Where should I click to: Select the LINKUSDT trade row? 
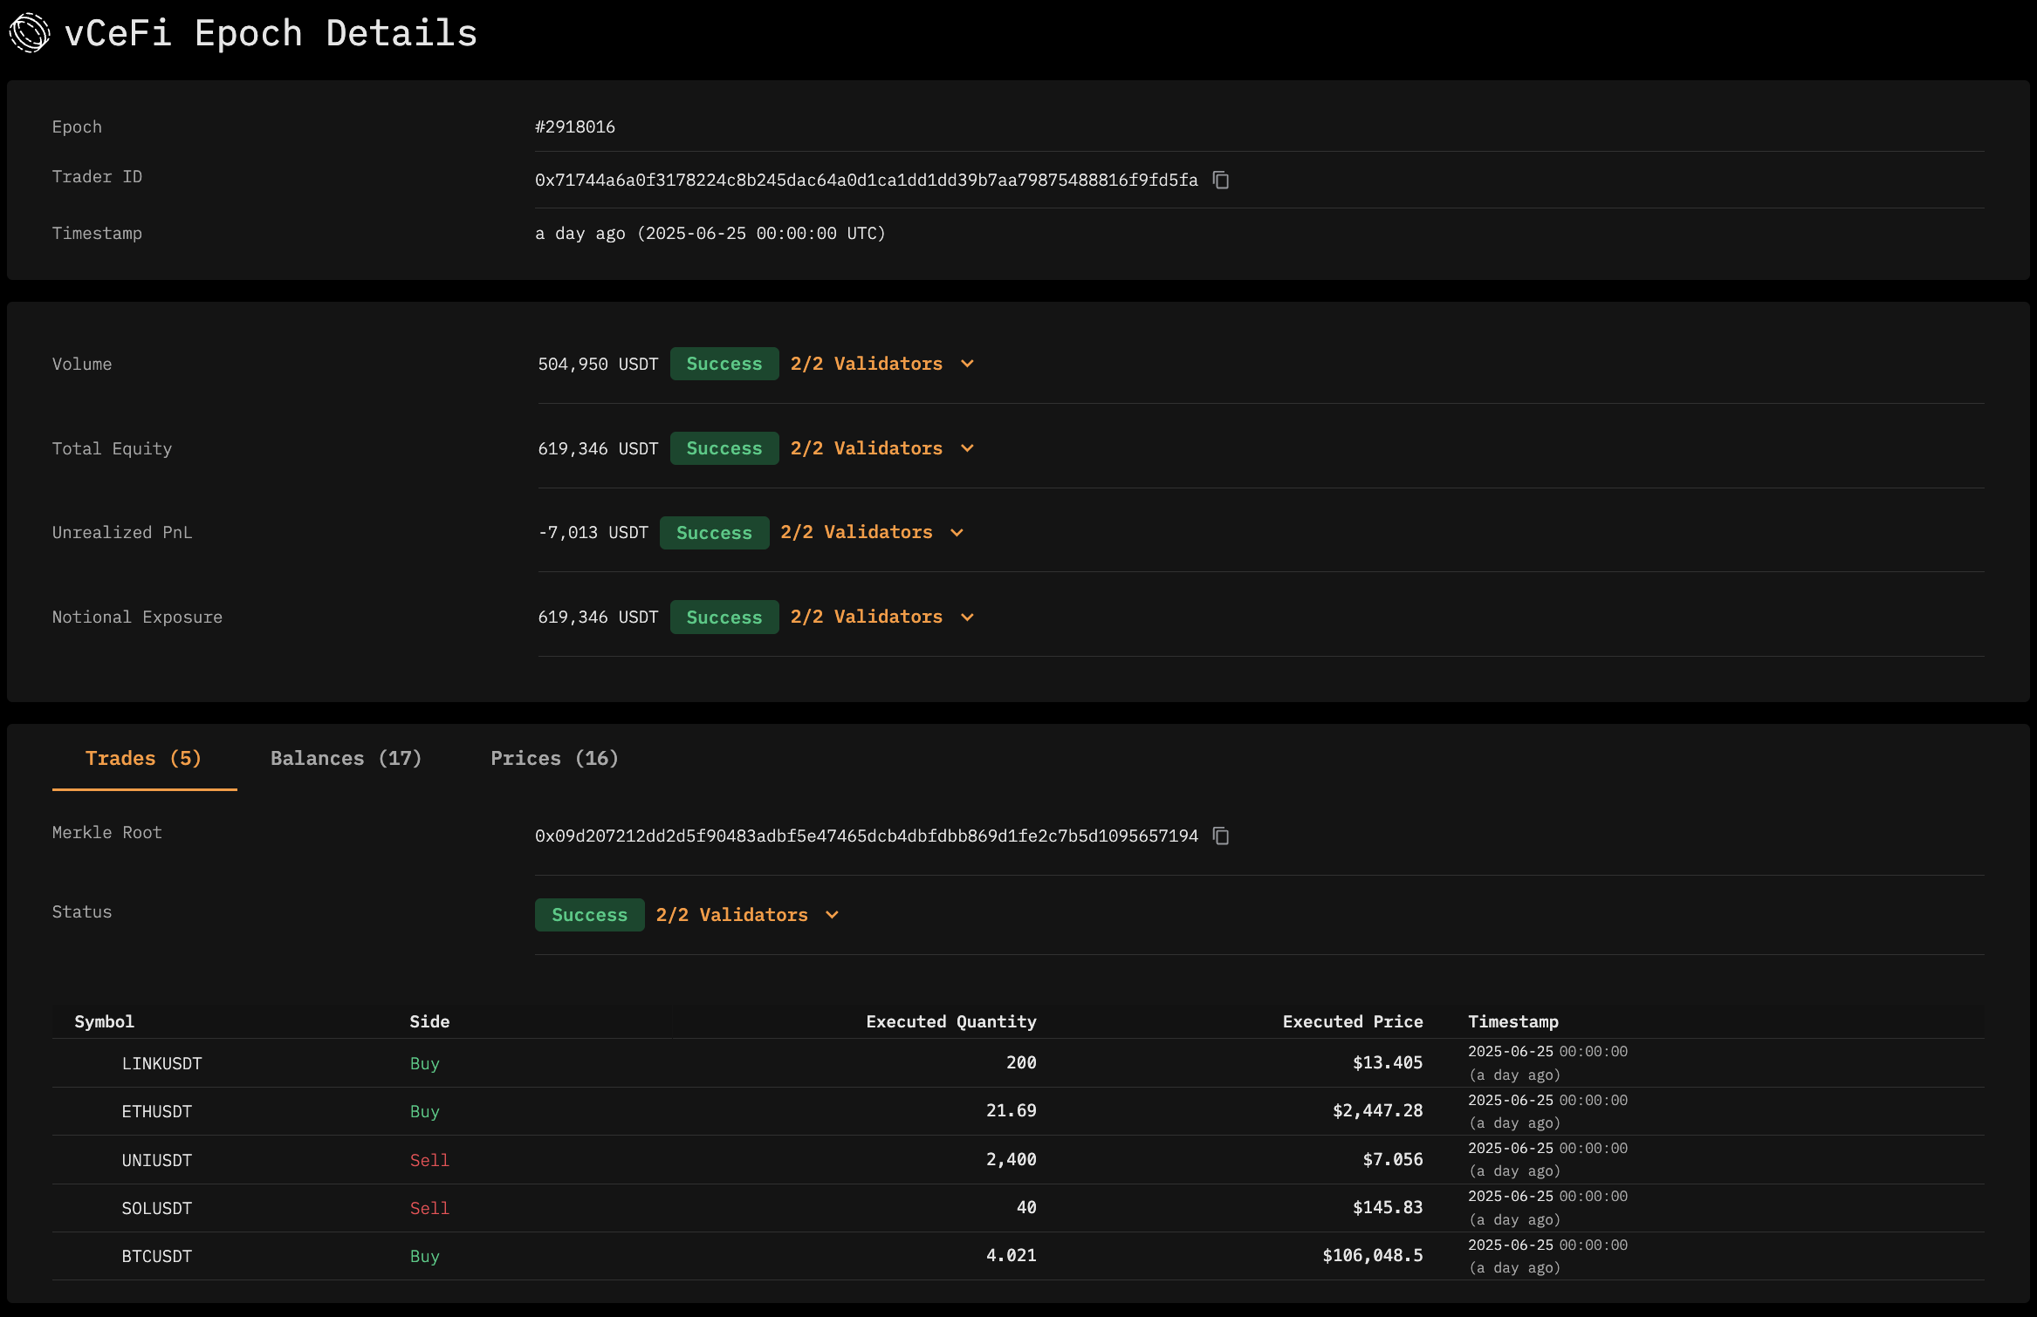(x=161, y=1063)
